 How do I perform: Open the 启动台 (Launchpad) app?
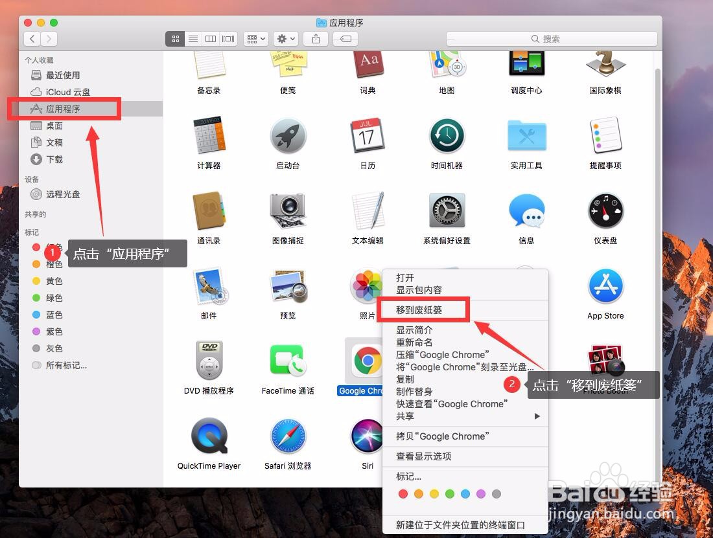pyautogui.click(x=288, y=135)
